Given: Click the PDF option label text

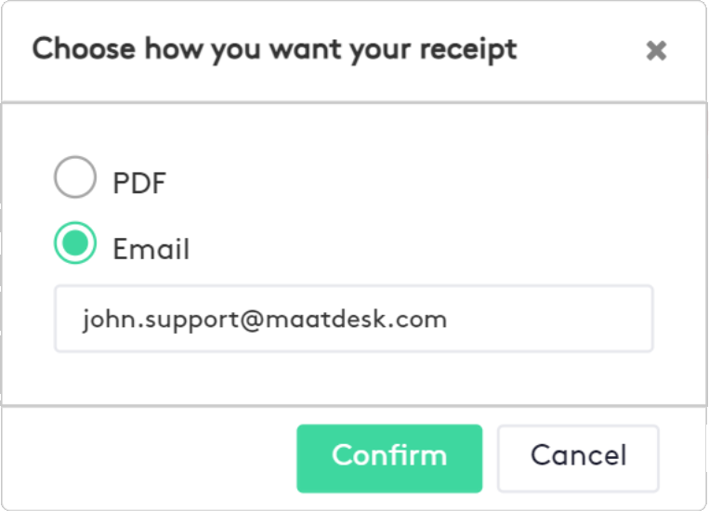Looking at the screenshot, I should pos(139,183).
